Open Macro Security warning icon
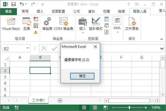This screenshot has height=111, width=166. click(x=36, y=32)
